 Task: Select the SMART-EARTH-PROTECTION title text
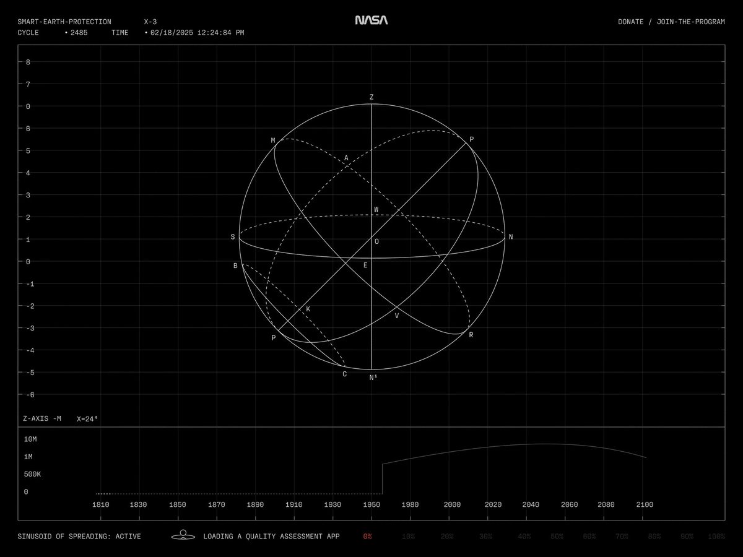[64, 22]
